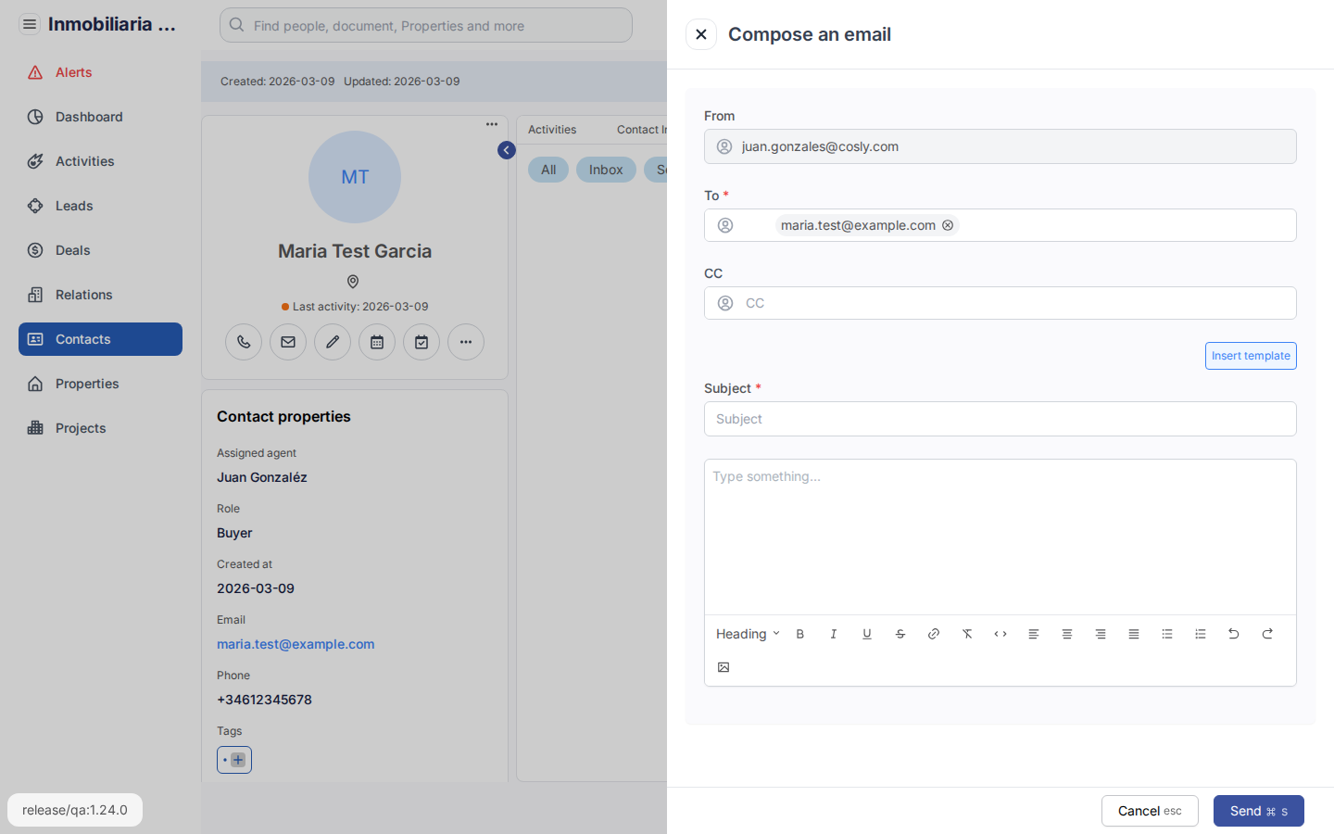
Task: Apply strikethrough to email text
Action: point(900,634)
